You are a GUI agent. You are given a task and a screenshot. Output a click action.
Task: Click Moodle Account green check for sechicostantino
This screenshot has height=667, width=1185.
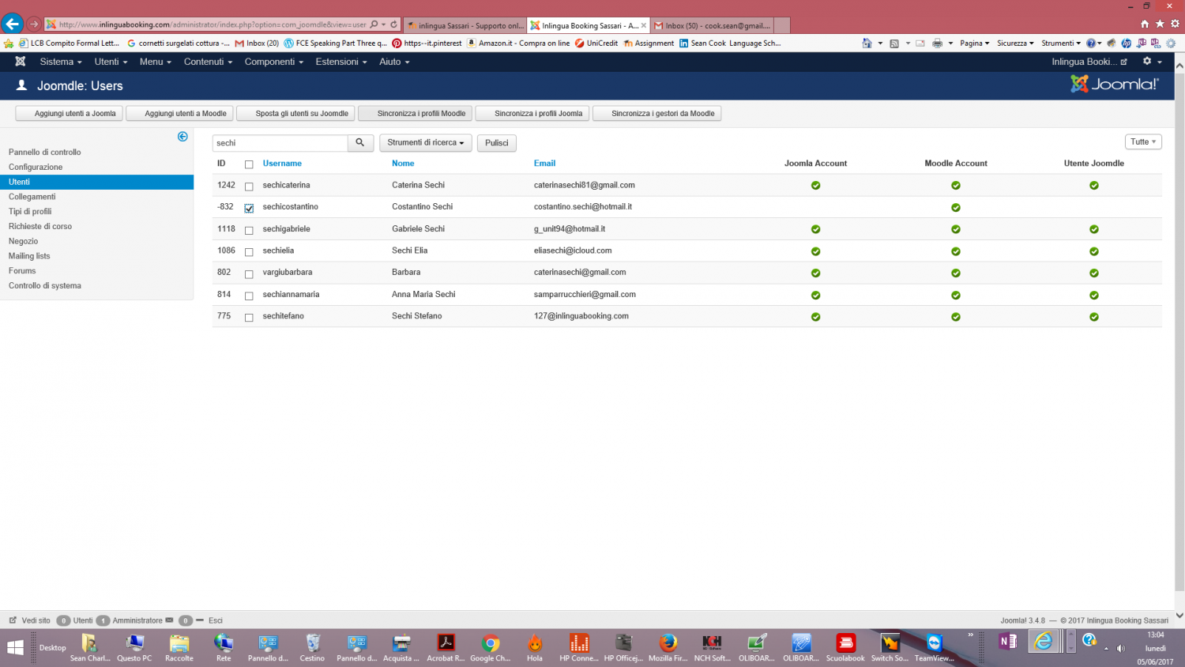pos(955,208)
